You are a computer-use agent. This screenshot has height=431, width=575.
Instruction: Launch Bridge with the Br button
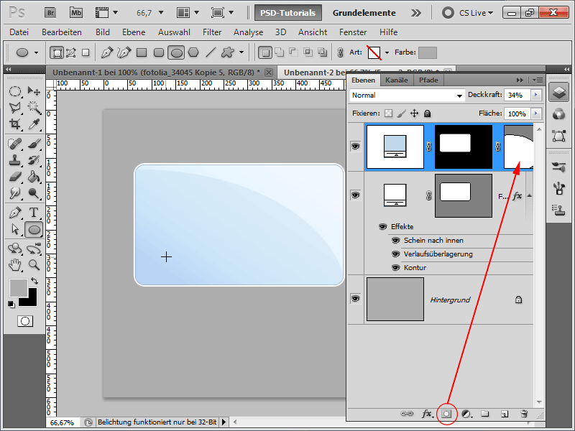[x=50, y=12]
